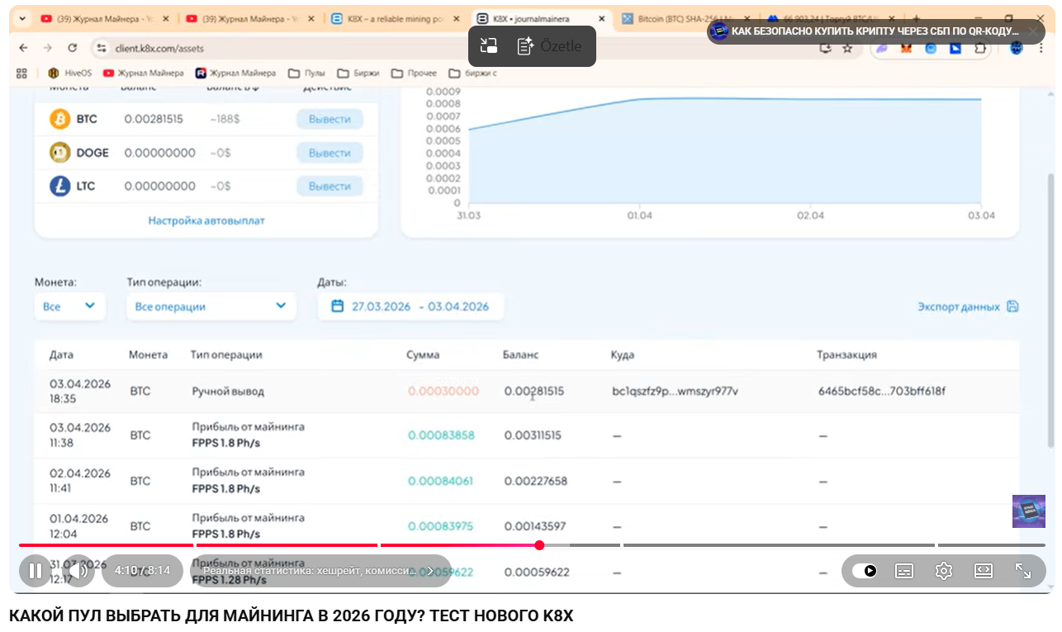
Task: Open video player settings gear
Action: pyautogui.click(x=944, y=571)
